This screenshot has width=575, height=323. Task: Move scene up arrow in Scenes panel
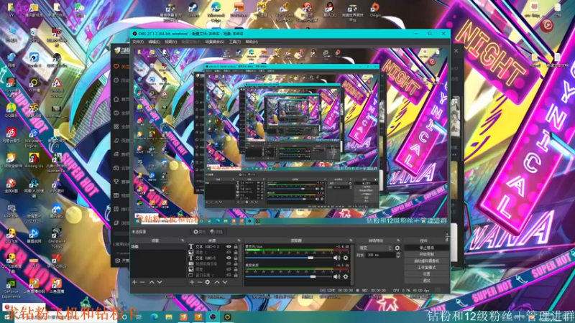coord(152,282)
